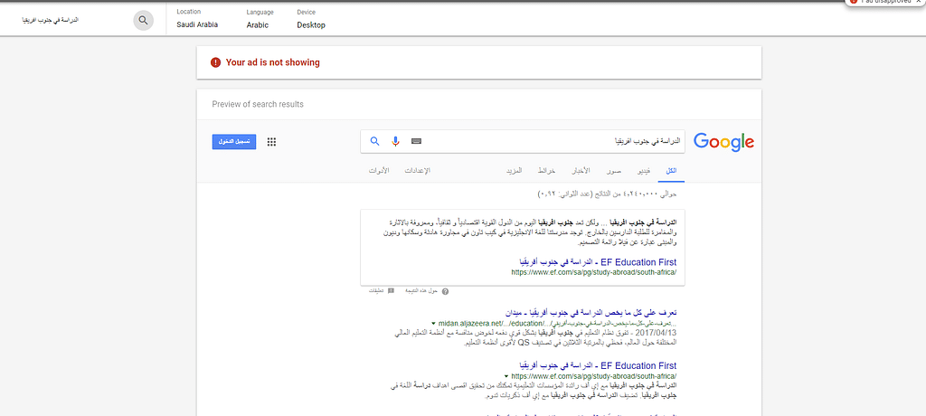The height and width of the screenshot is (416, 926).
Task: Click the gray search button in the top bar
Action: coord(143,20)
